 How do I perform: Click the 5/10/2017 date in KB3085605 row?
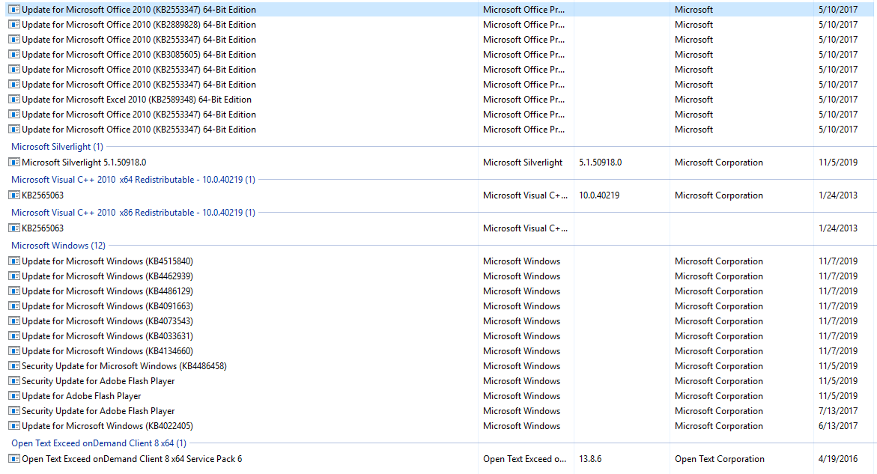tap(838, 54)
